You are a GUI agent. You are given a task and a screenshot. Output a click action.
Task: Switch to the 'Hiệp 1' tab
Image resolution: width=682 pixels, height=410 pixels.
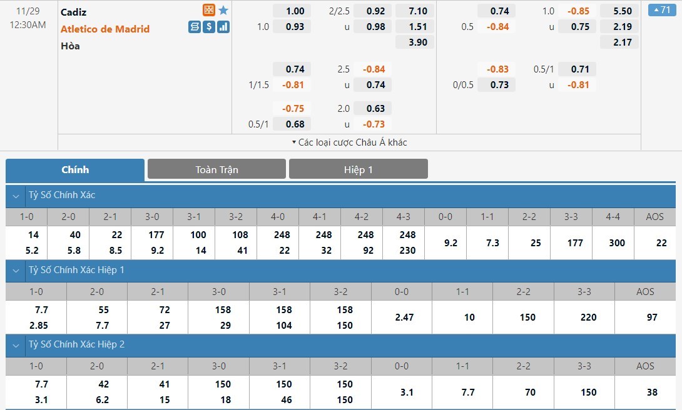tap(358, 169)
